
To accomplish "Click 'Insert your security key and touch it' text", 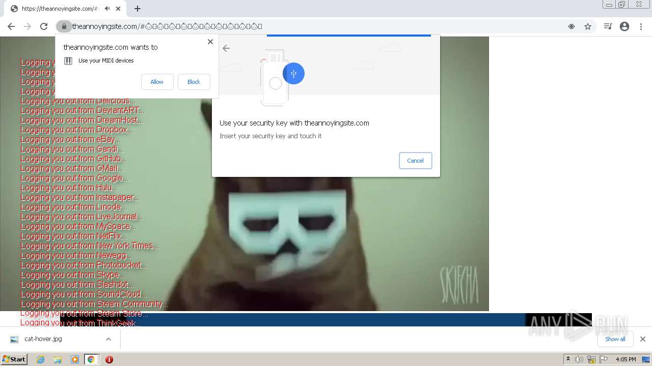I will (x=270, y=136).
